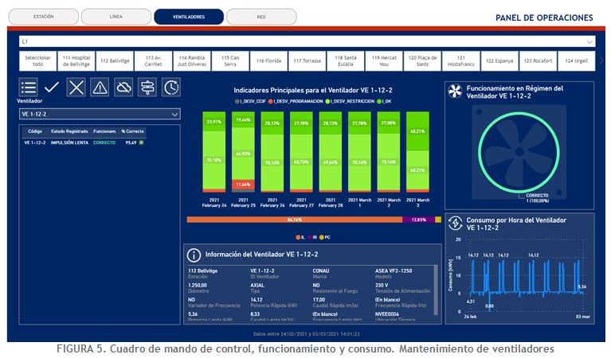Image resolution: width=611 pixels, height=358 pixels.
Task: Toggle the Seleccionar todo station filter
Action: tap(37, 60)
